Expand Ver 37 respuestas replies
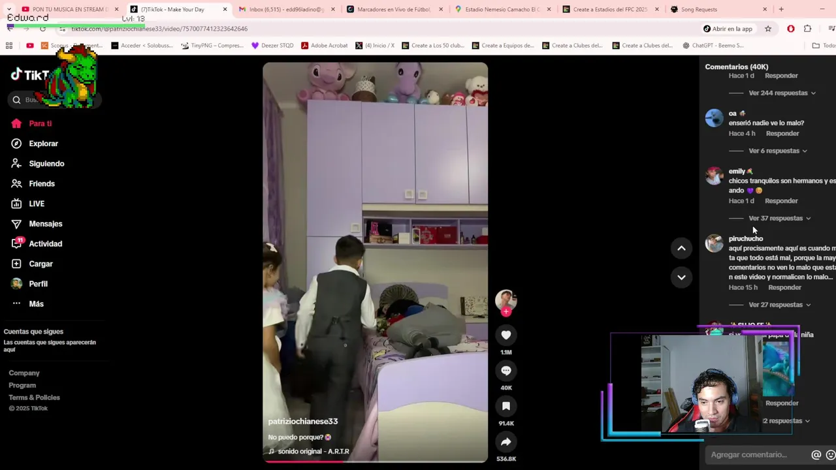The height and width of the screenshot is (470, 836). (x=780, y=218)
